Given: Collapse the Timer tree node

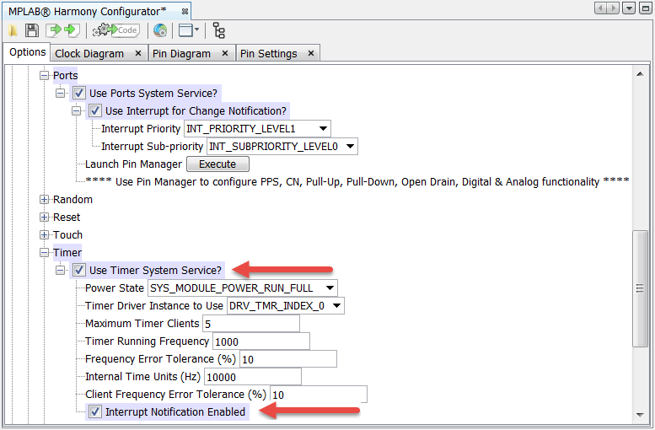Looking at the screenshot, I should pyautogui.click(x=45, y=252).
